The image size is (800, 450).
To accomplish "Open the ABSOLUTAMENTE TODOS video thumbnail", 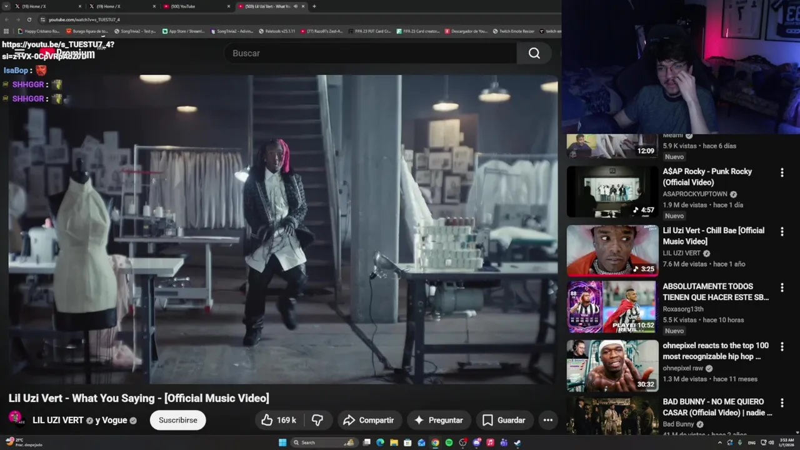I will coord(612,307).
